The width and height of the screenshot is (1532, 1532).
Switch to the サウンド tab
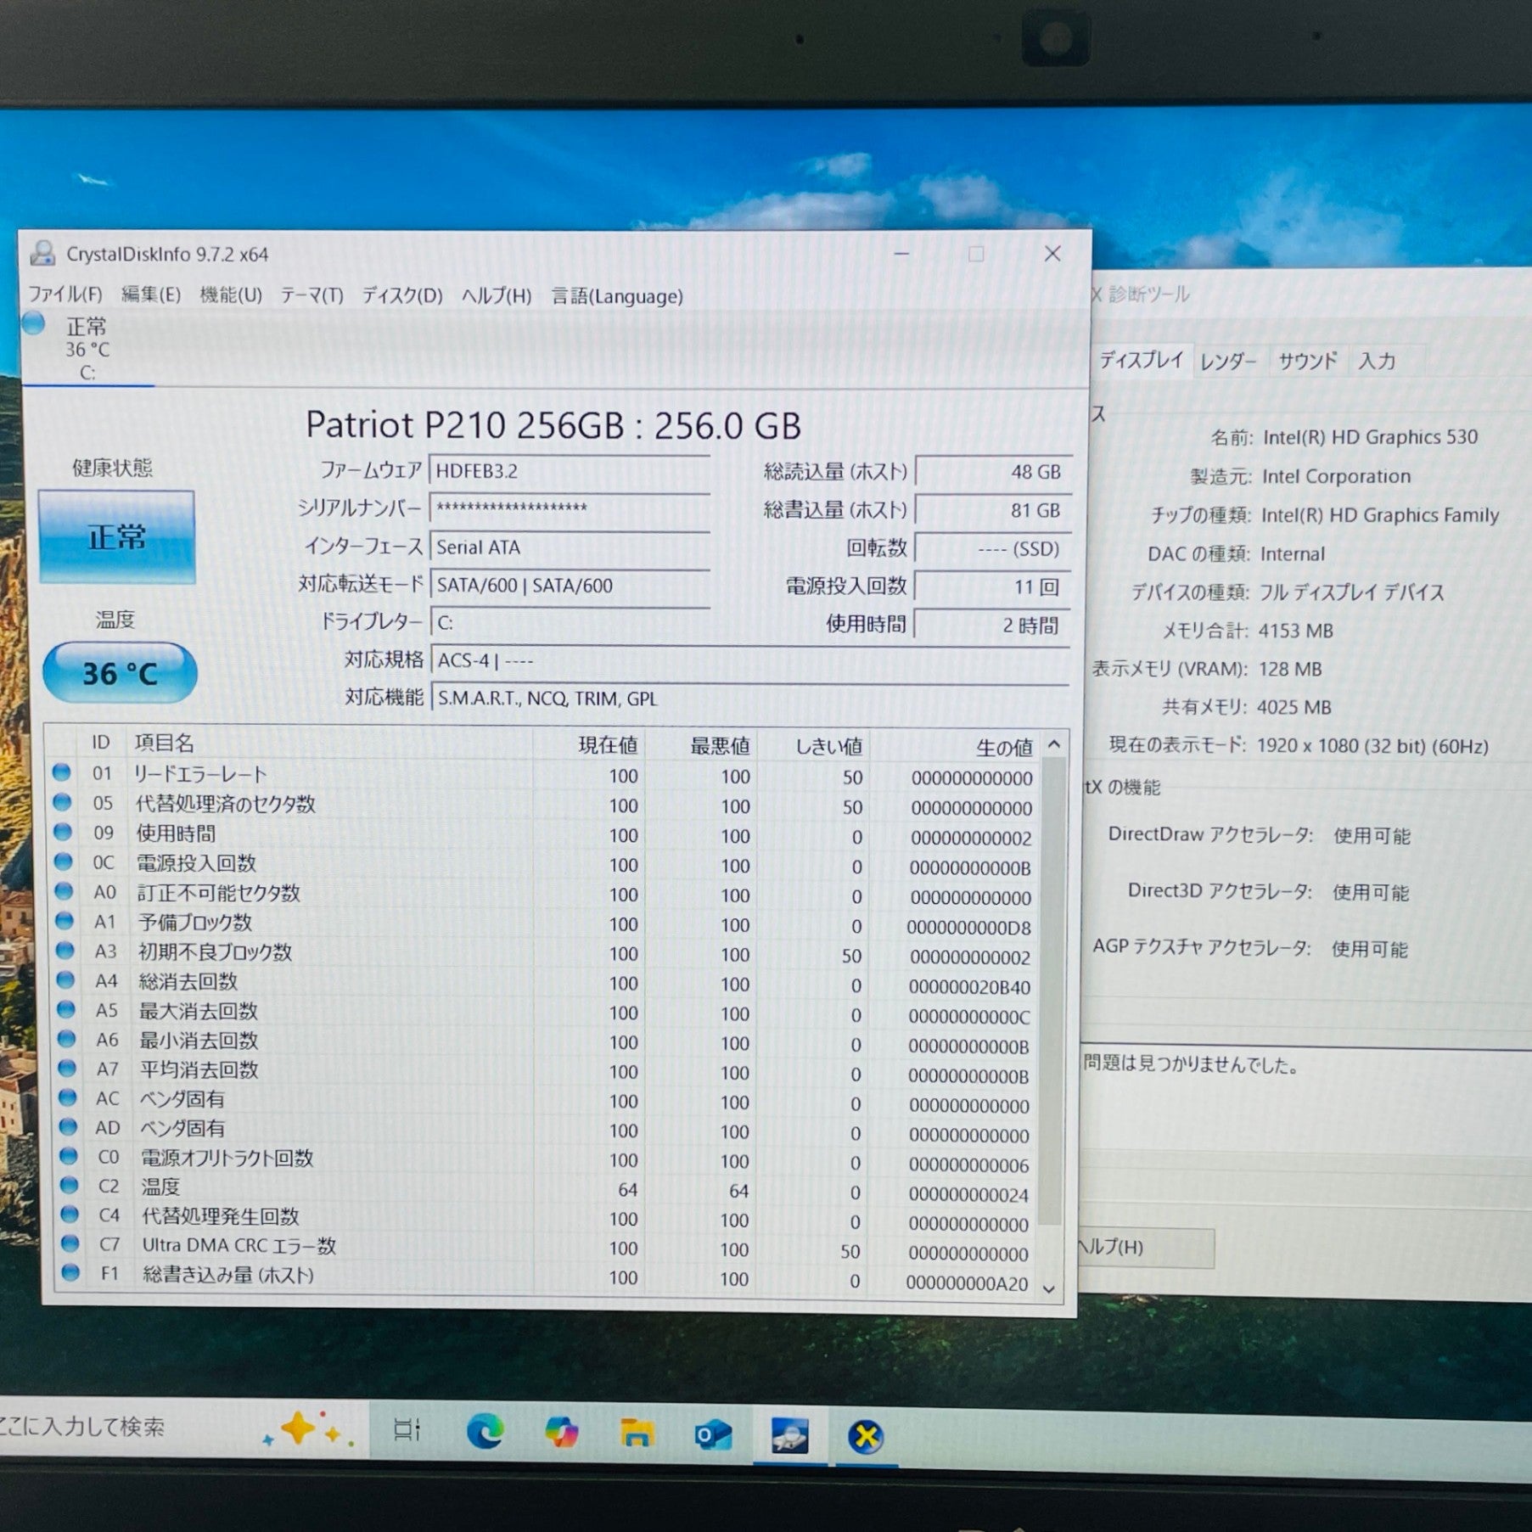[x=1307, y=361]
